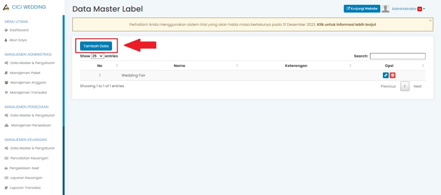Focus the Search input field
The image size is (441, 195).
398,56
